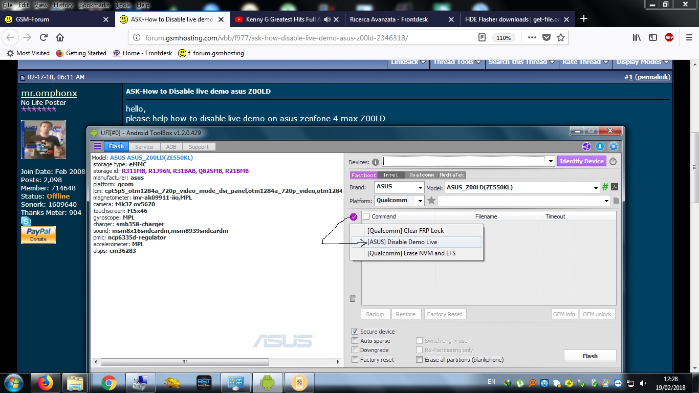Show Firefox sidebar icon

click(x=653, y=37)
